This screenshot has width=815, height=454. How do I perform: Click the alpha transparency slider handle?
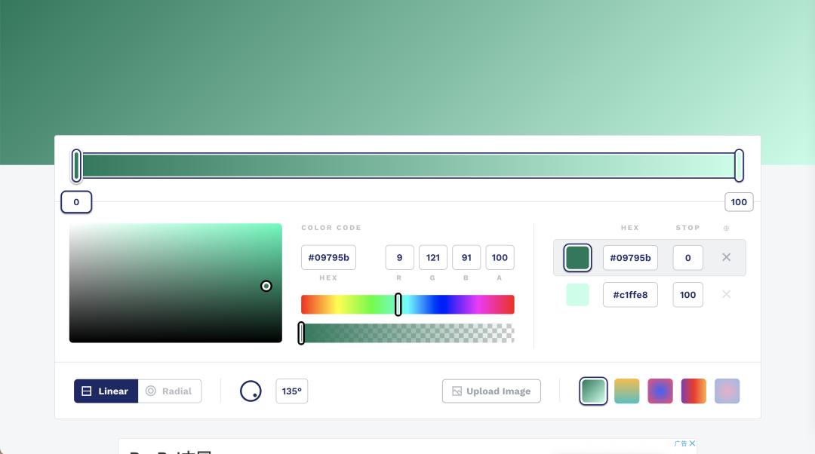coord(301,333)
